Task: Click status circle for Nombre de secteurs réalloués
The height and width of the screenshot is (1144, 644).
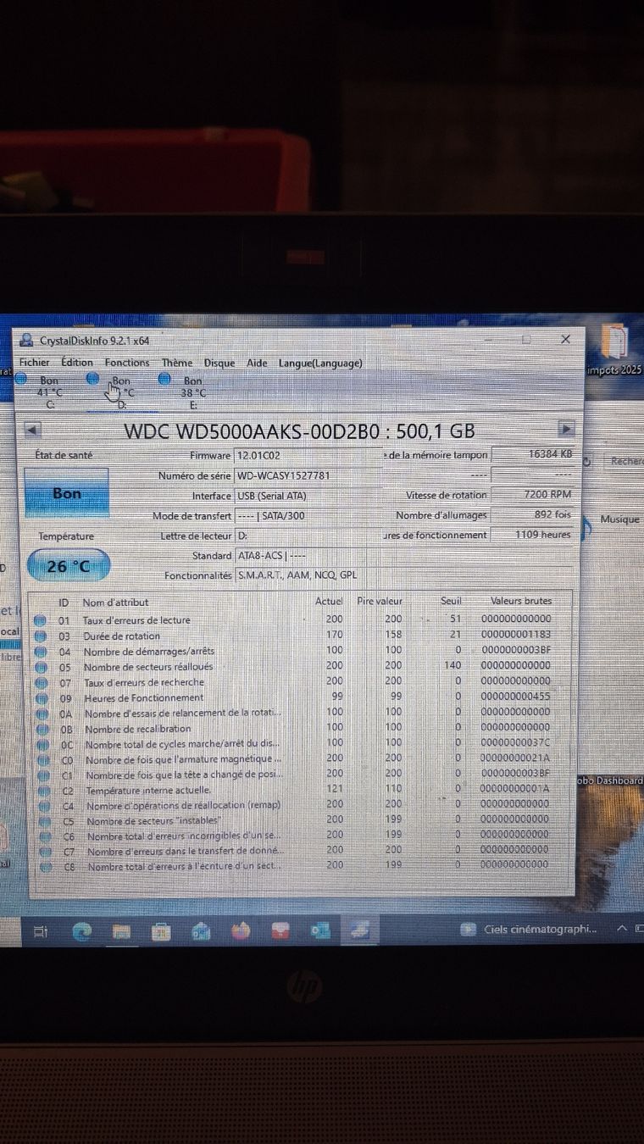Action: click(x=41, y=667)
